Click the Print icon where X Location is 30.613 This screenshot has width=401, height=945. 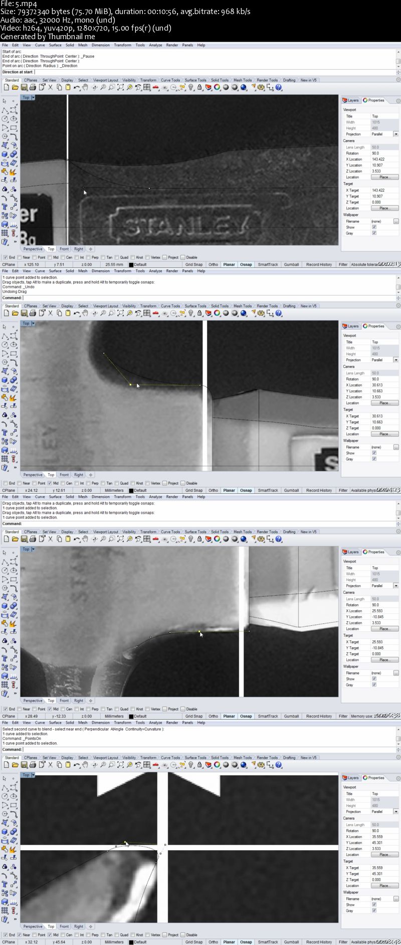(x=33, y=313)
